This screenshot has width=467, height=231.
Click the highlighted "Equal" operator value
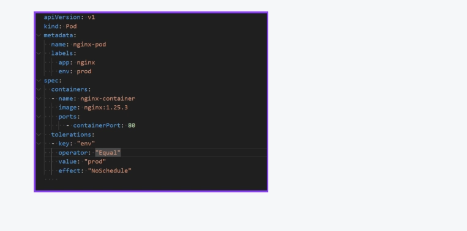tap(108, 153)
